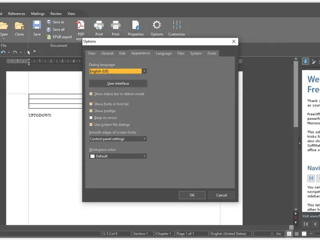This screenshot has width=320, height=240.
Task: Switch to outline view icon in the status bar
Action: 296,234
